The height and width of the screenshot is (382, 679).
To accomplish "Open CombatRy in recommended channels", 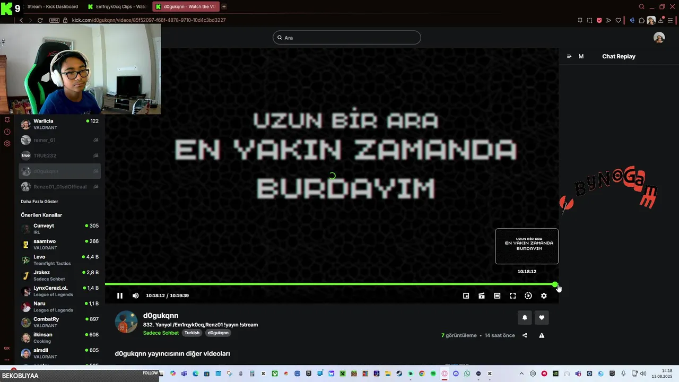I will click(x=60, y=322).
